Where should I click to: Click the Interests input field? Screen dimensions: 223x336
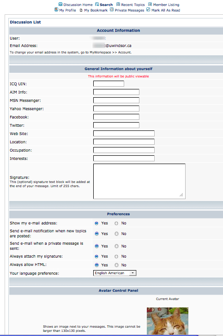124,159
